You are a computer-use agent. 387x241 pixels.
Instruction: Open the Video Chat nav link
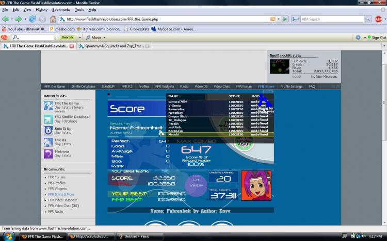221,87
